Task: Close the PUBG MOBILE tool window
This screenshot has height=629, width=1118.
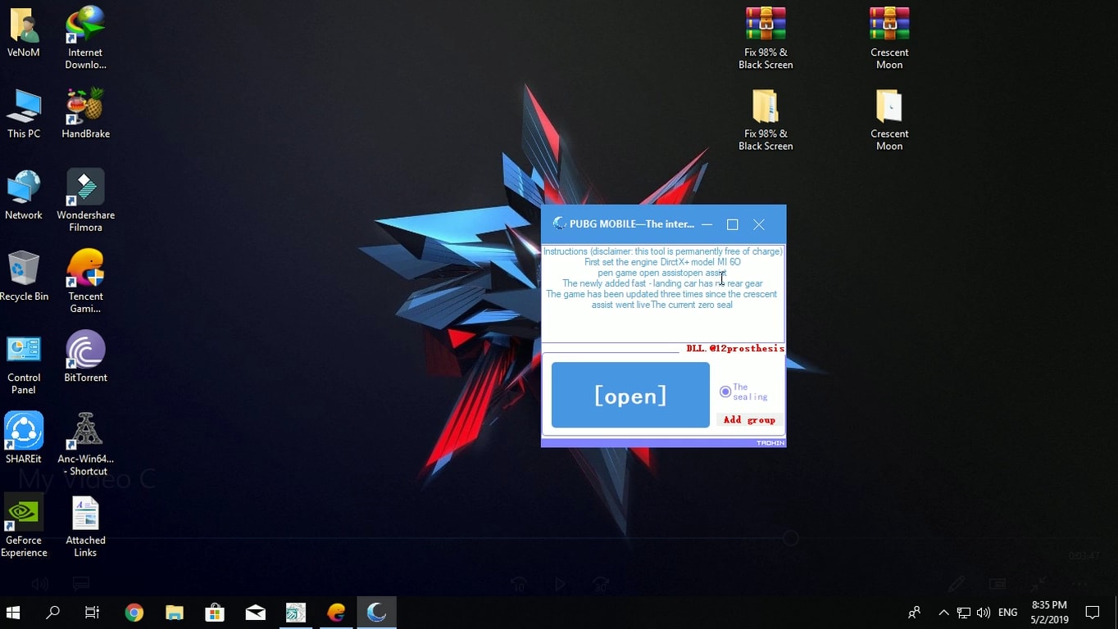Action: click(x=759, y=224)
